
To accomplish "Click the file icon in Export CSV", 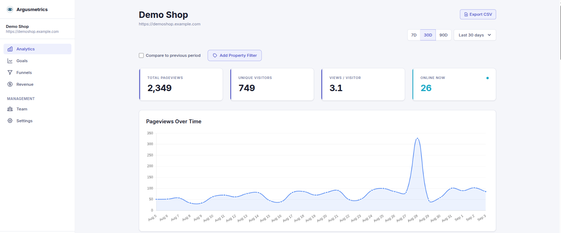I will (466, 14).
